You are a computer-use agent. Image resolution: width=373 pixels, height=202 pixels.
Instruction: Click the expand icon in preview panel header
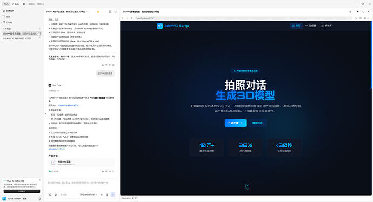363,12
